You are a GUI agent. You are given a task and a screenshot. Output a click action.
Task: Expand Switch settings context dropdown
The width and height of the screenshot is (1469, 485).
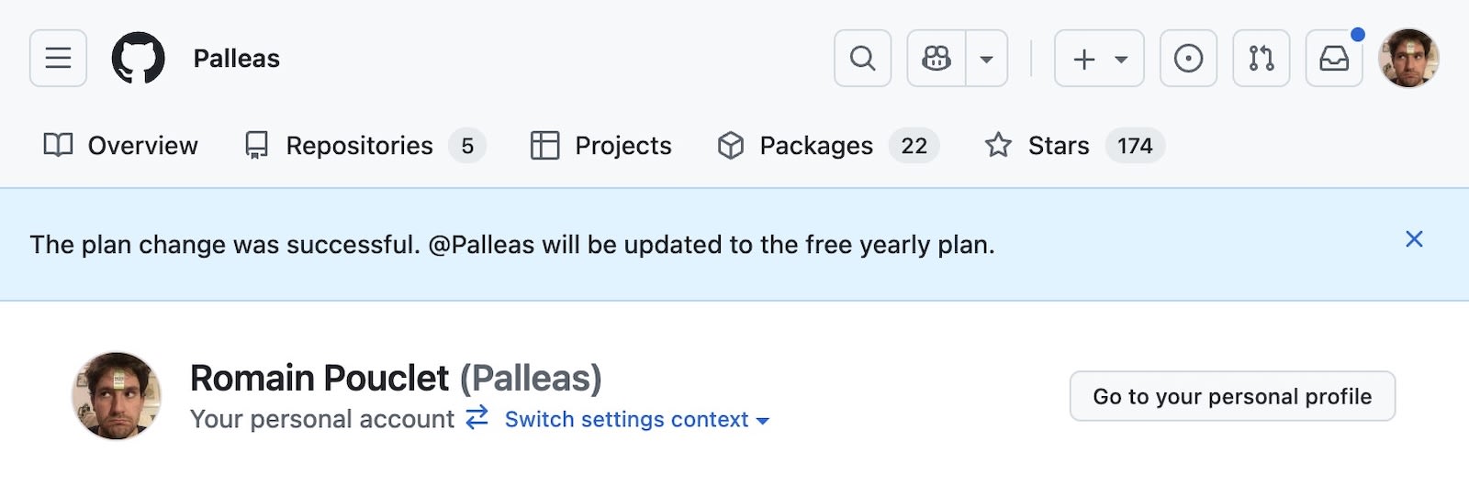coord(636,420)
